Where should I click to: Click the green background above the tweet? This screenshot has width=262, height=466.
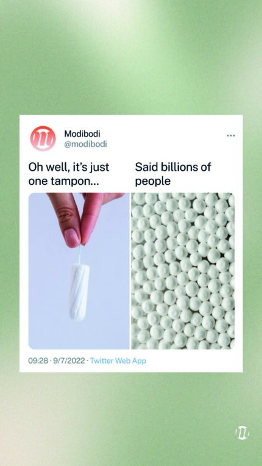[x=131, y=57]
